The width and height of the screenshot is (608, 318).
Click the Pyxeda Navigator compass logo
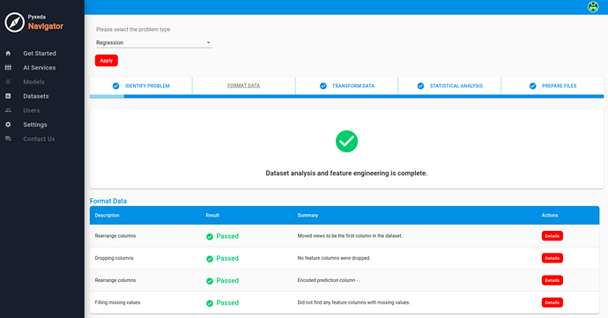coord(14,22)
